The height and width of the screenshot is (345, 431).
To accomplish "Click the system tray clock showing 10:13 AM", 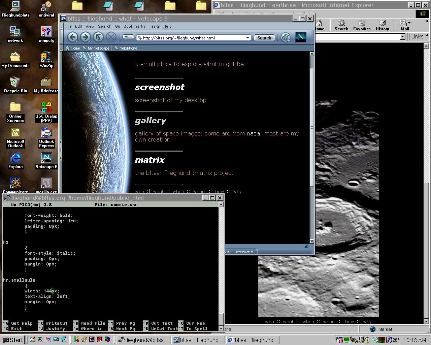I will click(415, 340).
